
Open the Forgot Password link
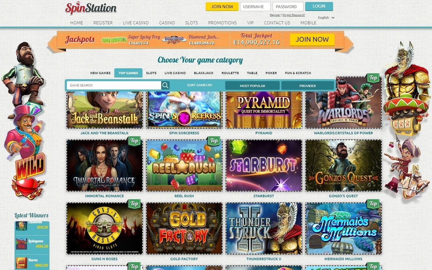point(293,15)
